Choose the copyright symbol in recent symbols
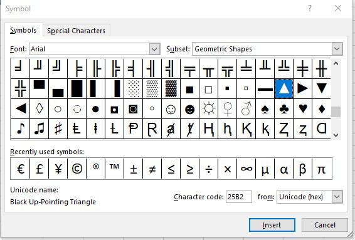 [x=77, y=169]
